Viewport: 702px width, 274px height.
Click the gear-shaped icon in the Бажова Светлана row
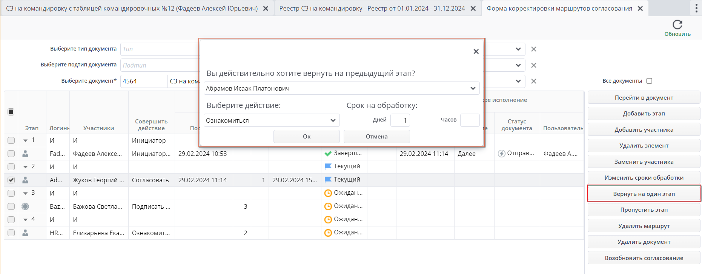point(25,206)
